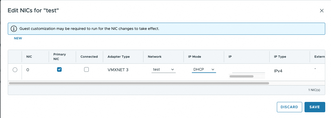Close the Edit NICs dialog
Image resolution: width=331 pixels, height=118 pixels.
(322, 11)
